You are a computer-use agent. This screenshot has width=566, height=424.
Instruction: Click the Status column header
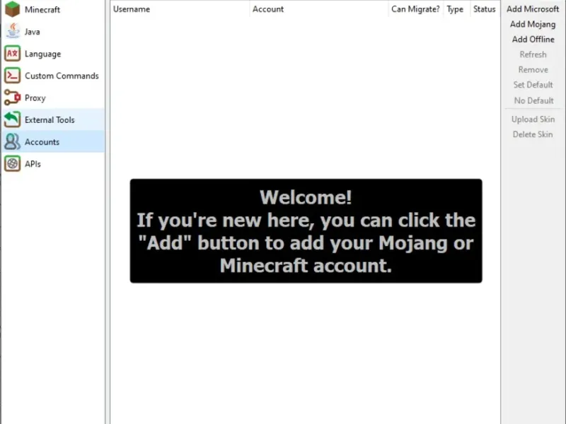(485, 9)
